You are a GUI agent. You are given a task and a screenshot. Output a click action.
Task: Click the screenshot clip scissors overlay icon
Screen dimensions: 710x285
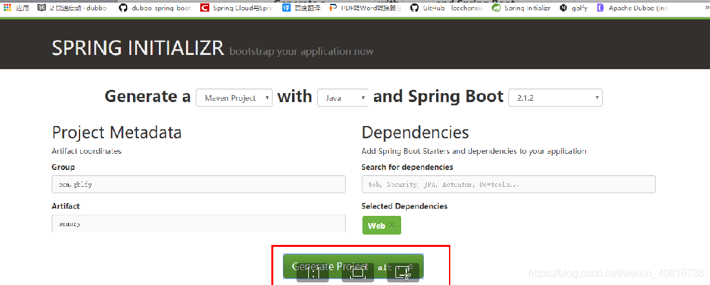tap(403, 272)
